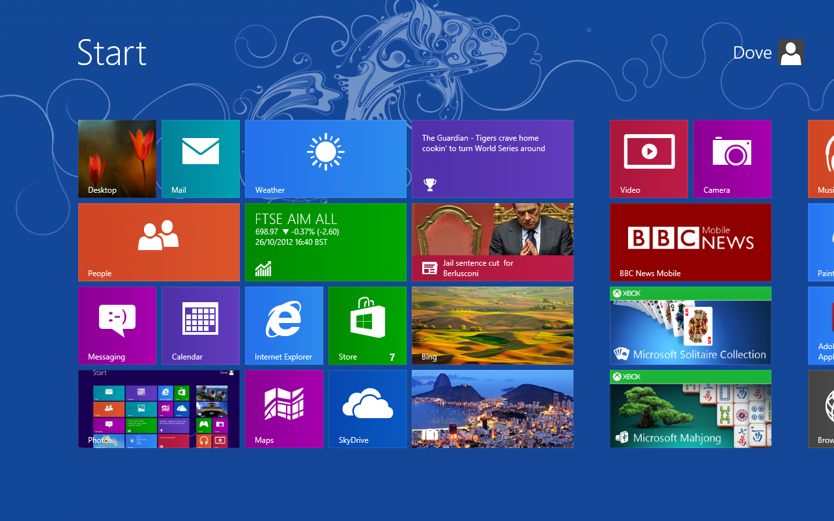Open the Guardian sports headline tile

(x=493, y=159)
